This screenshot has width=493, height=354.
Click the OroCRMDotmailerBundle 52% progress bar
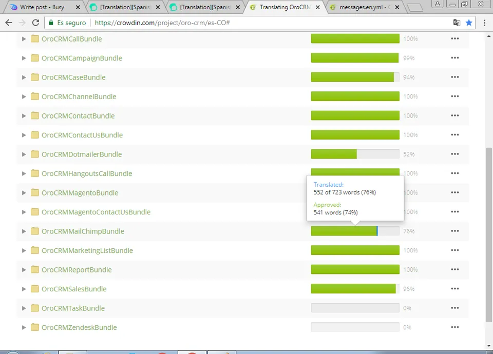tap(355, 154)
